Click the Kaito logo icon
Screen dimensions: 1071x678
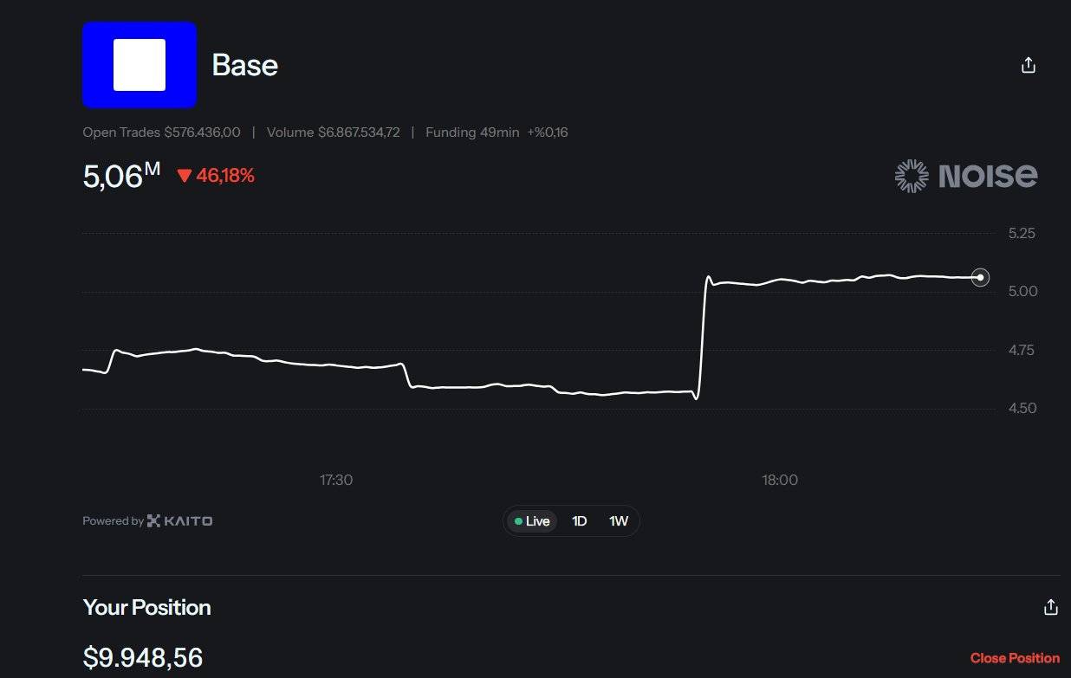[x=154, y=520]
